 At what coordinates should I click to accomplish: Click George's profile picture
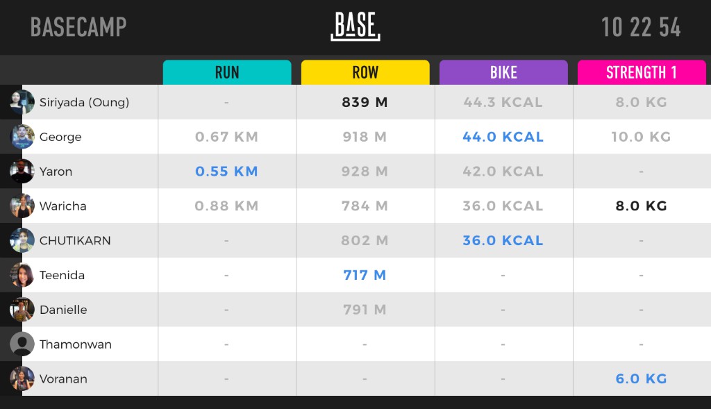(21, 136)
